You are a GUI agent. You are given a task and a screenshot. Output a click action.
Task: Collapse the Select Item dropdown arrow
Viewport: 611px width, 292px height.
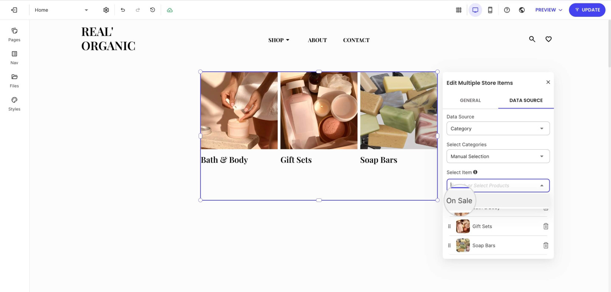click(542, 185)
